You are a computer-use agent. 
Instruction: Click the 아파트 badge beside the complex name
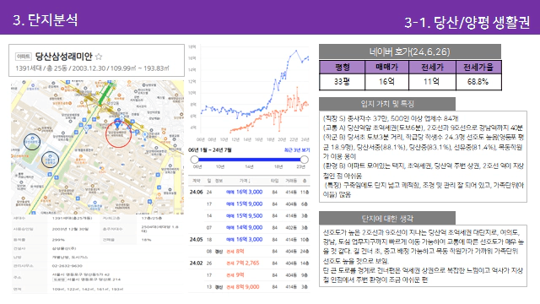tap(24, 57)
